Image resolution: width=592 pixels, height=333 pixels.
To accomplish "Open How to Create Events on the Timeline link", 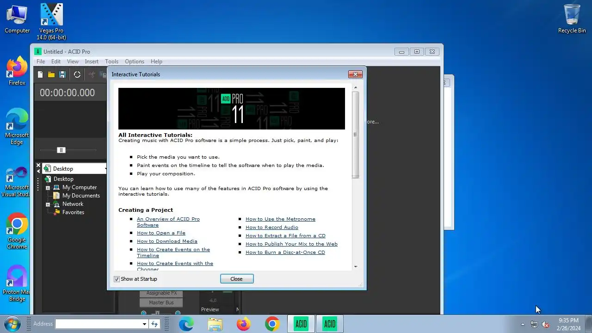I will click(x=173, y=253).
